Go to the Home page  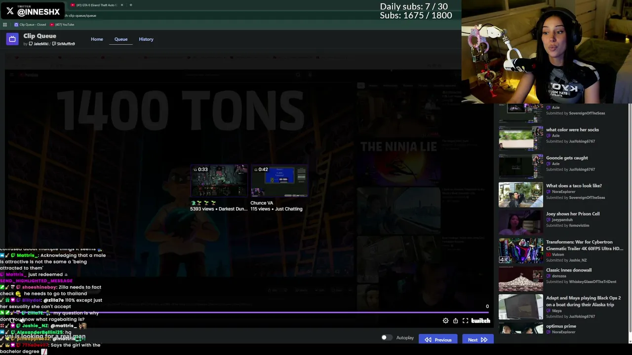tap(97, 39)
